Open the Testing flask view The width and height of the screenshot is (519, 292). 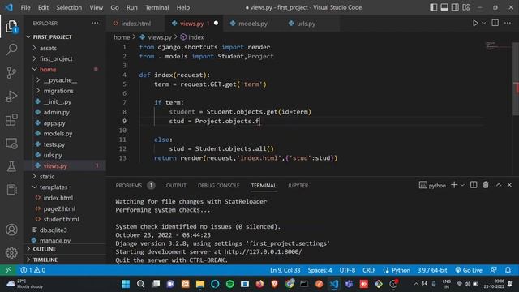[x=11, y=166]
